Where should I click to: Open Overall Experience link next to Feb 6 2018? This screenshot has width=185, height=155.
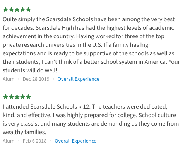point(75,141)
